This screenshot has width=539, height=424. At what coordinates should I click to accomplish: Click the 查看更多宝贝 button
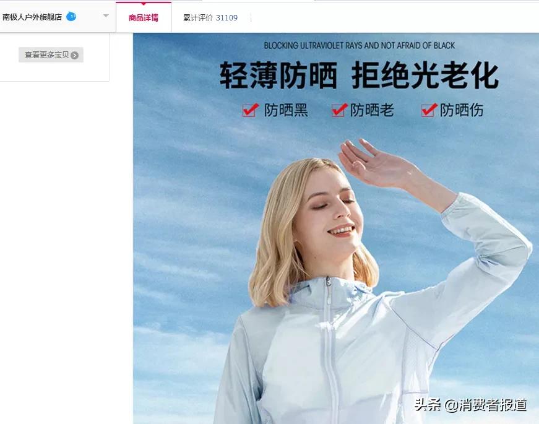coord(51,55)
